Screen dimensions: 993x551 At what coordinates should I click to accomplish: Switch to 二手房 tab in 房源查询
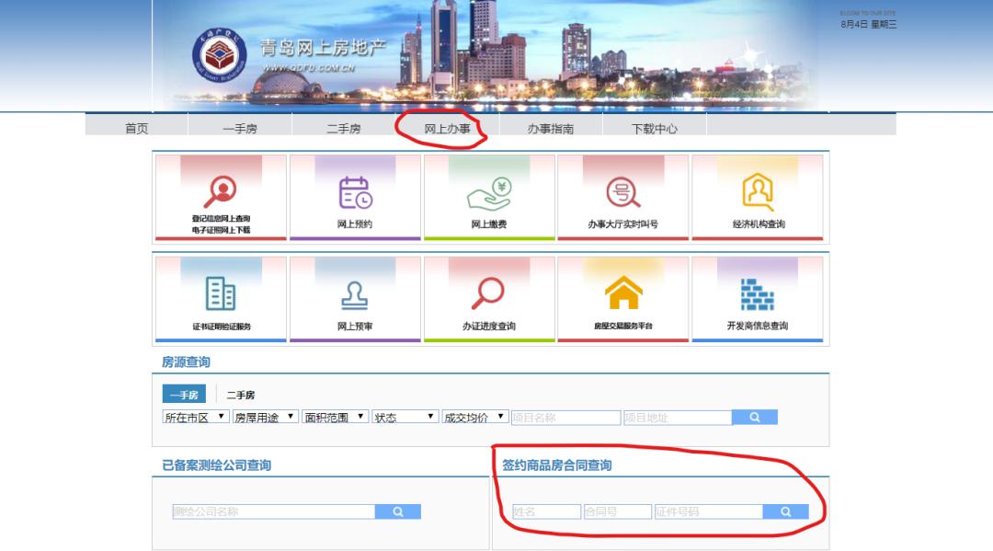[241, 395]
